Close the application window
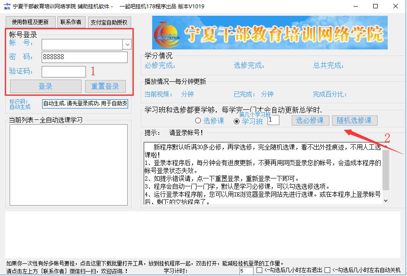Image resolution: width=407 pixels, height=276 pixels. (395, 6)
